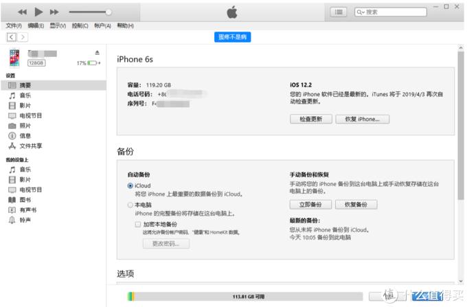Image resolution: width=467 pixels, height=307 pixels.
Task: Enable the 加密本地备份 checkbox
Action: 137,224
